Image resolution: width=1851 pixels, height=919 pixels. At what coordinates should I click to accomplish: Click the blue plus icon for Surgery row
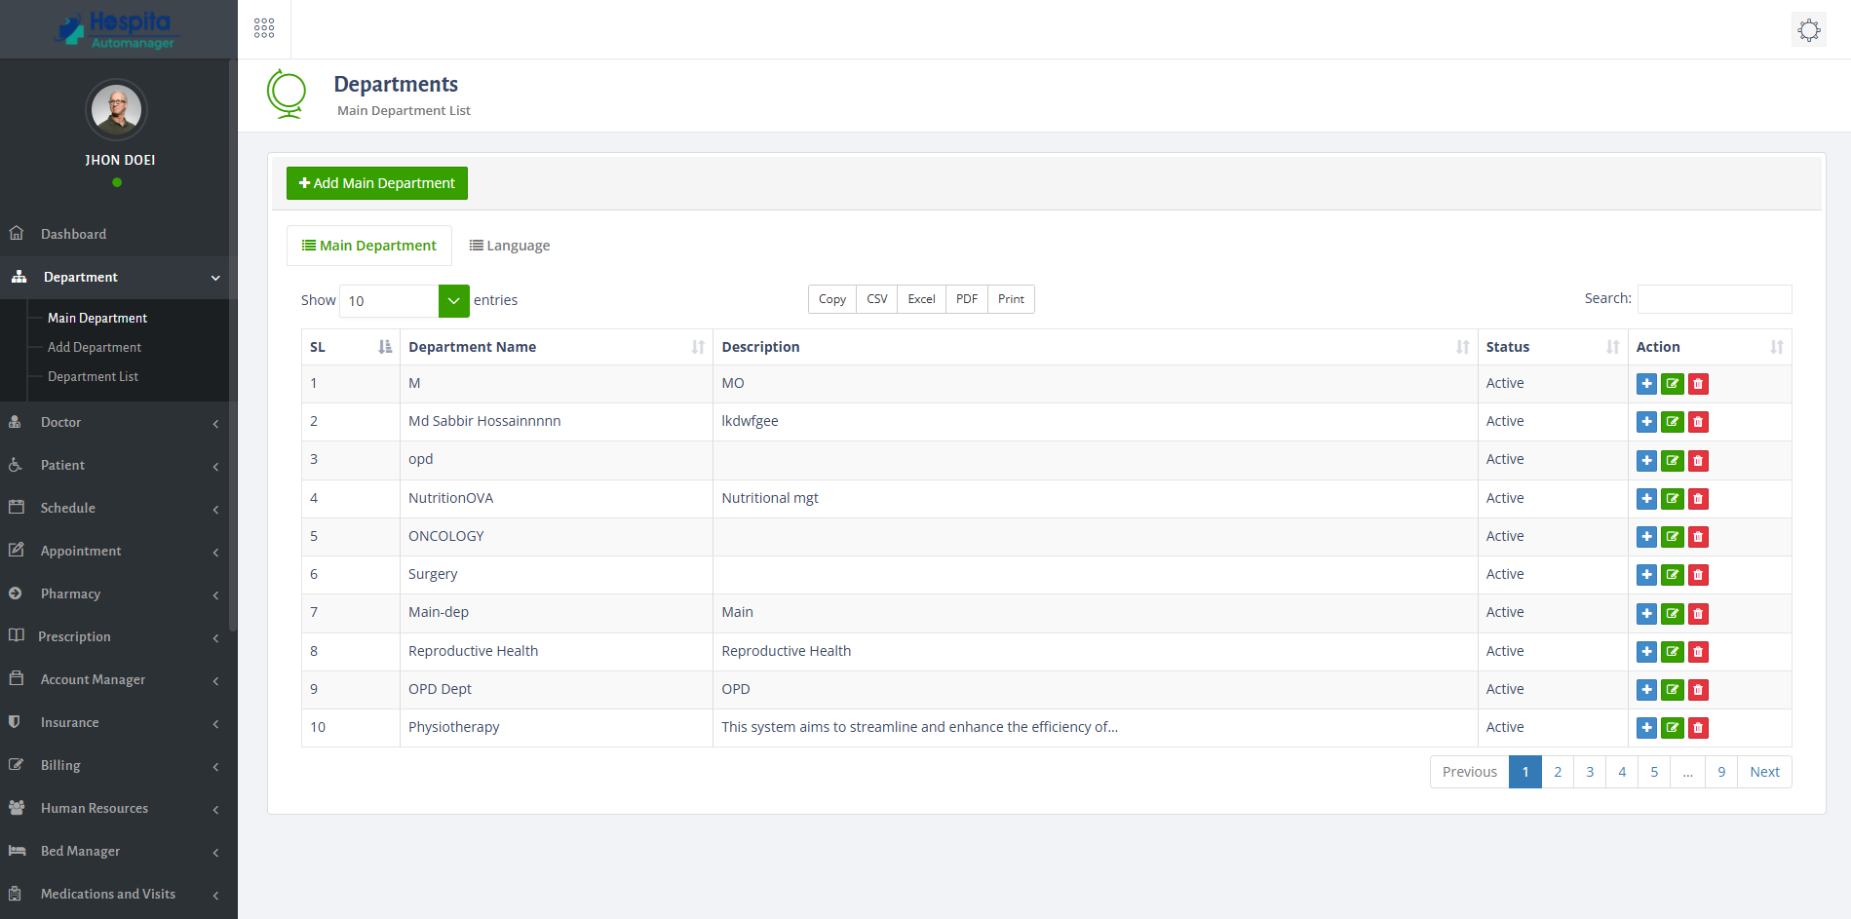coord(1646,575)
